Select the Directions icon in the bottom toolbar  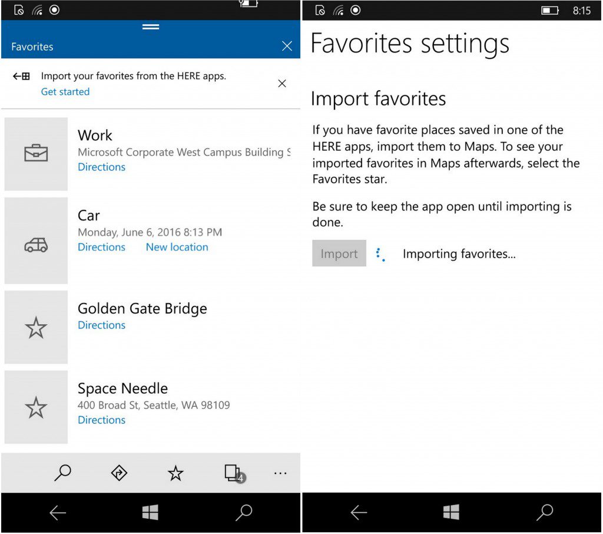pyautogui.click(x=118, y=472)
